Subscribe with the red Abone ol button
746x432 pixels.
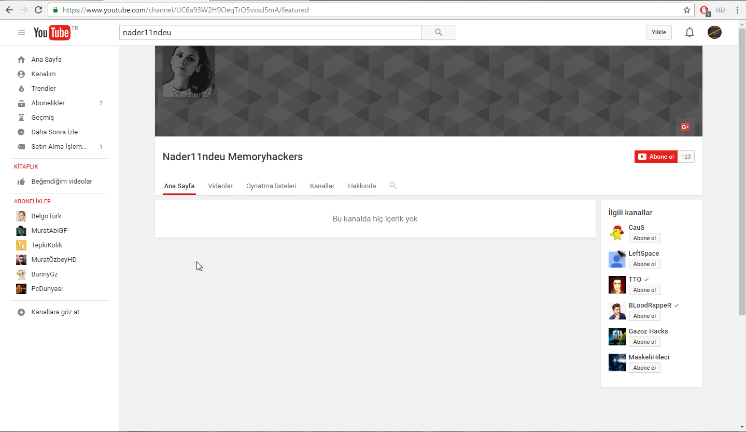tap(656, 157)
